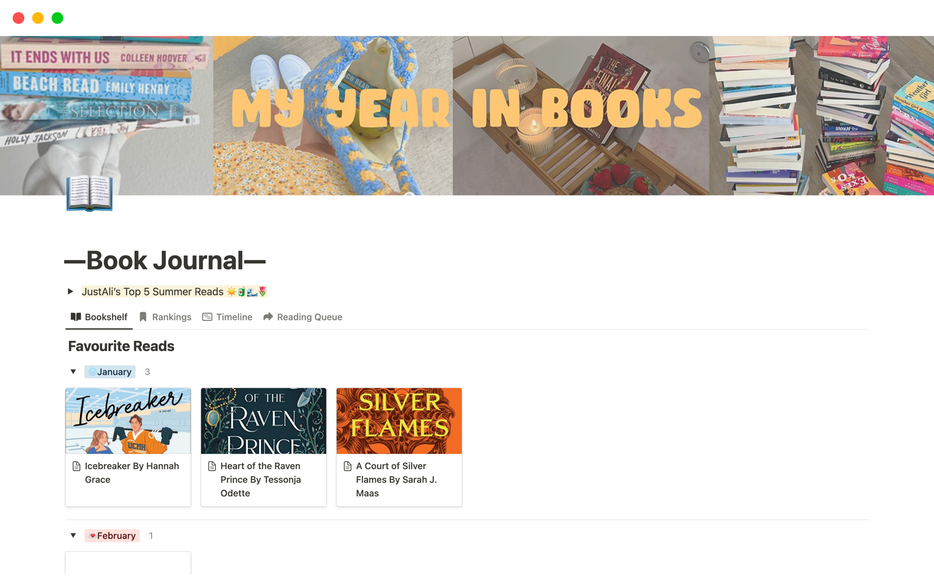
Task: Click the Bookshelf tab's book icon
Action: (76, 317)
